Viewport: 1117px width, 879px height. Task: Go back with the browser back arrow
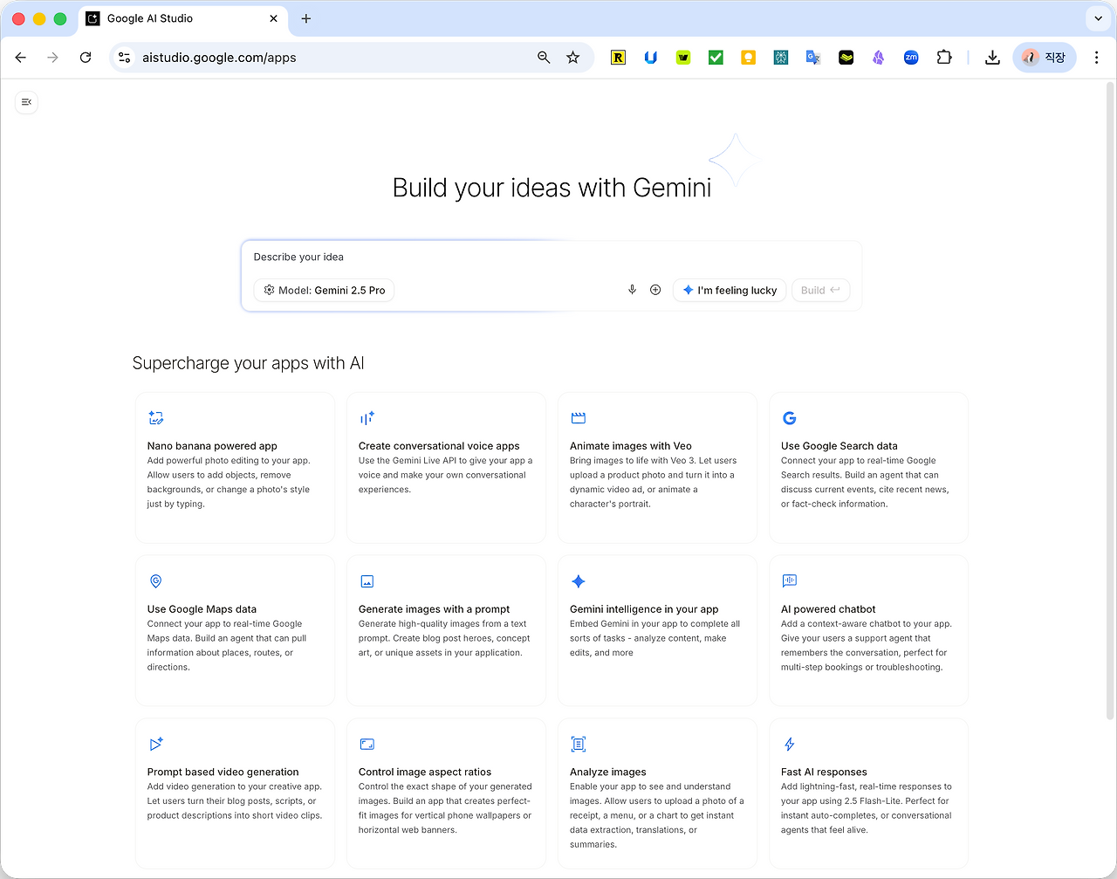tap(21, 58)
